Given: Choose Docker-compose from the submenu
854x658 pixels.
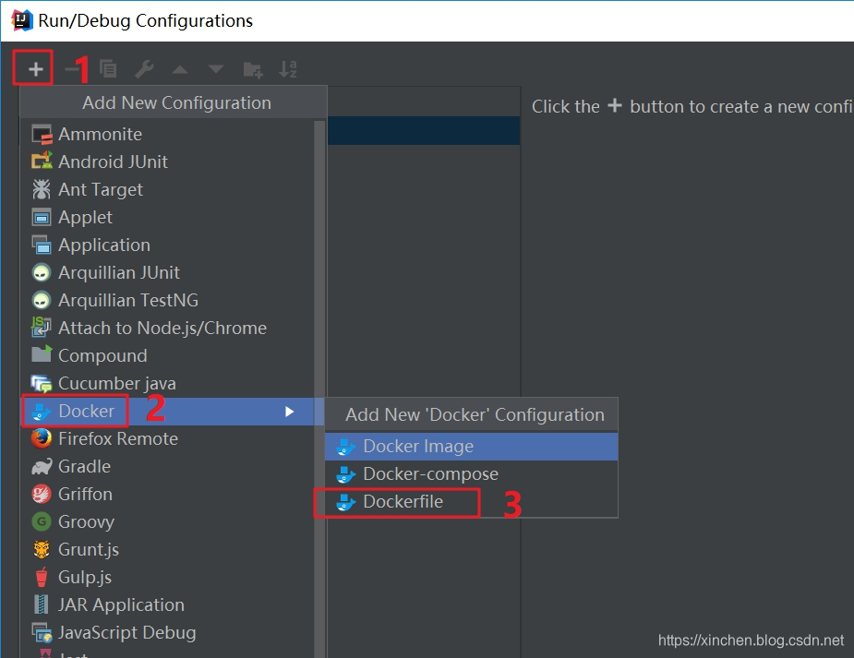Looking at the screenshot, I should tap(471, 474).
